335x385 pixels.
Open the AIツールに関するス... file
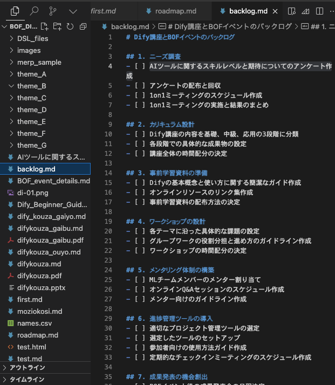point(45,157)
